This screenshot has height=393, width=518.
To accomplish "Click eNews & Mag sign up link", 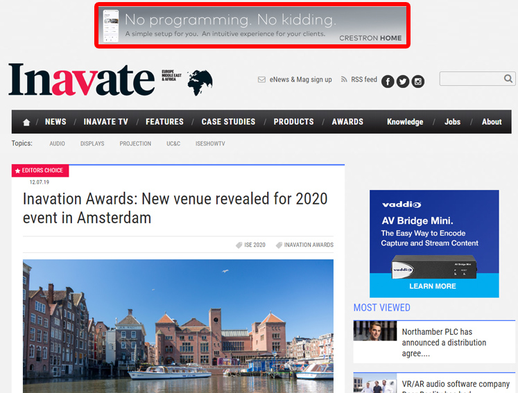I will click(300, 80).
